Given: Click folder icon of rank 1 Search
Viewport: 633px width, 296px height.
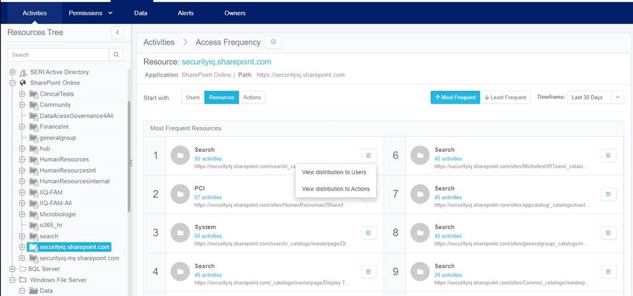Looking at the screenshot, I should tap(179, 155).
